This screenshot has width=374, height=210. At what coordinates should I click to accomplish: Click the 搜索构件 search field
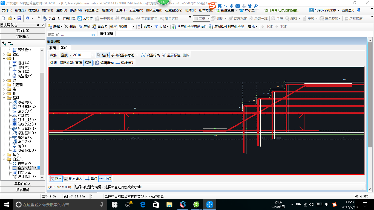point(68,35)
